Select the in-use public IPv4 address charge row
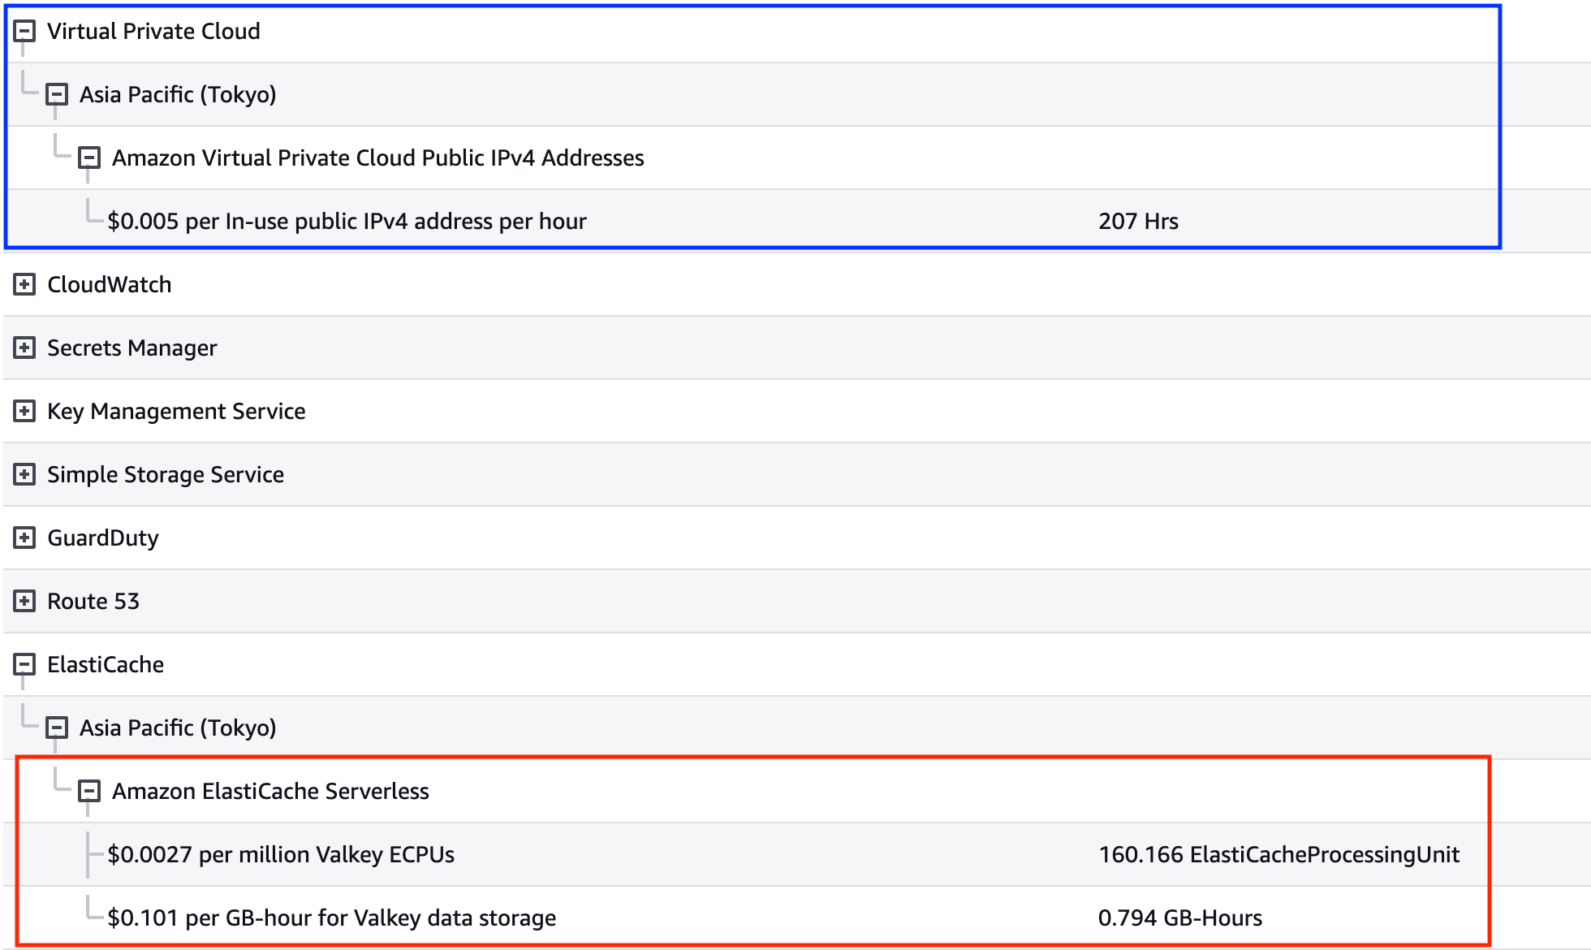 click(347, 222)
